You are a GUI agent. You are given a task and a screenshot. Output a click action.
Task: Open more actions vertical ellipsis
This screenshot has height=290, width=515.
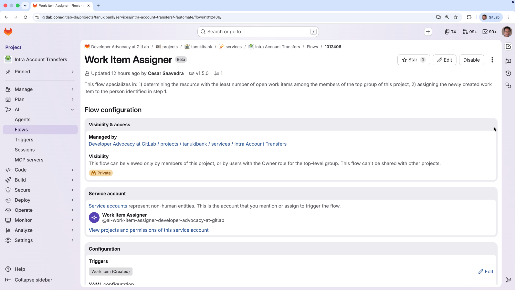(x=492, y=60)
